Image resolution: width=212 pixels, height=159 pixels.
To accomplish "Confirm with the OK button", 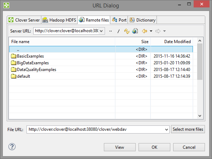I will coord(154,147).
